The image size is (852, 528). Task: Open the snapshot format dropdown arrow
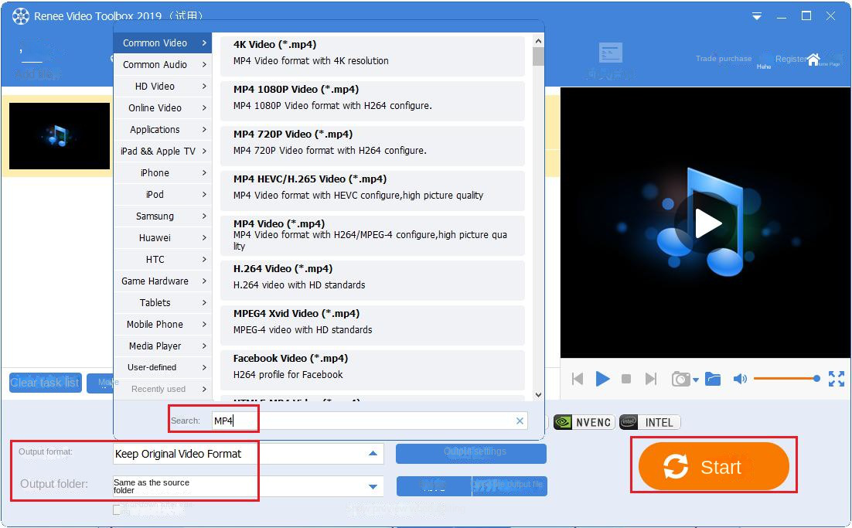(x=695, y=379)
